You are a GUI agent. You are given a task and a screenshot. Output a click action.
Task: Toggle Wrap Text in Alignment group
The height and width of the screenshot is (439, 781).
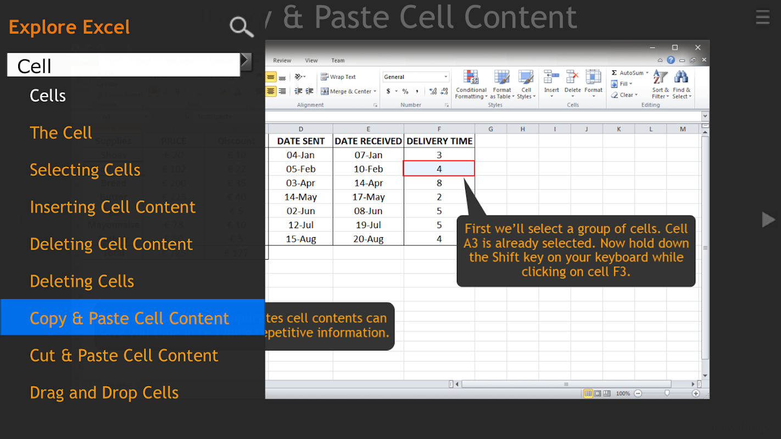point(338,77)
